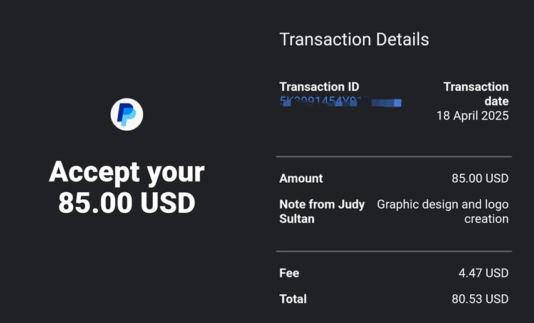Click the Transaction ID label
The image size is (534, 323).
[x=319, y=87]
